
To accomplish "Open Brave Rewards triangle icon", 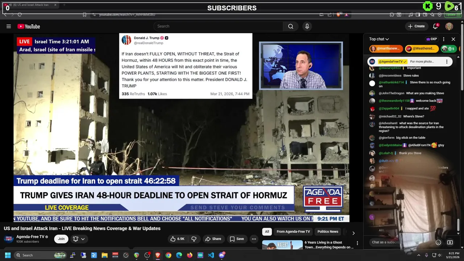I will (x=346, y=14).
